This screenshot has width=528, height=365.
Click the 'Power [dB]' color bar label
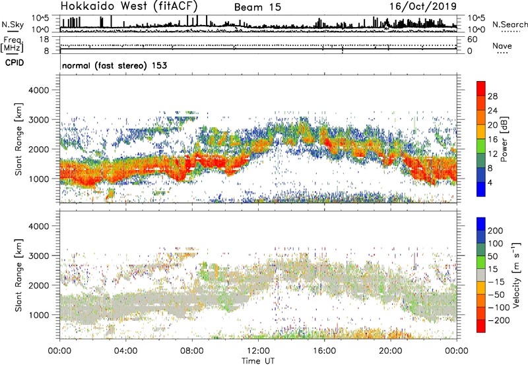click(504, 139)
